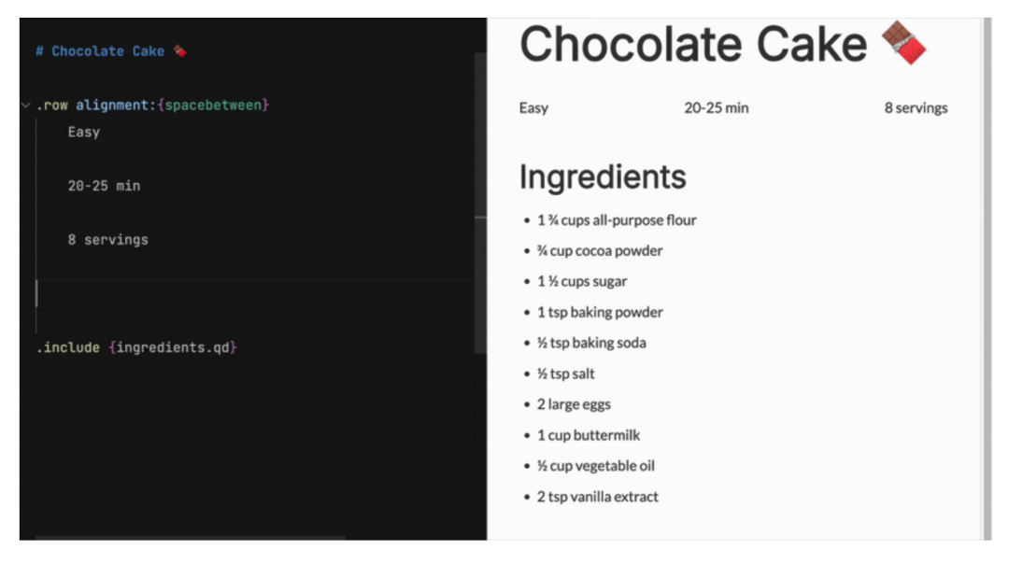Click '1 cup buttermilk' list item
Screen dimensions: 1009x564
click(589, 435)
